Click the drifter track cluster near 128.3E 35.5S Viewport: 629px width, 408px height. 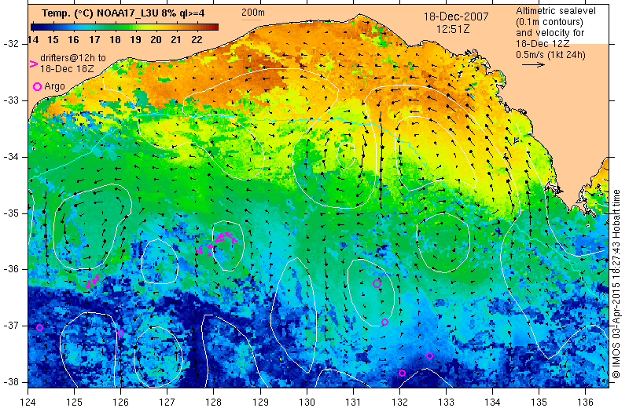[217, 243]
